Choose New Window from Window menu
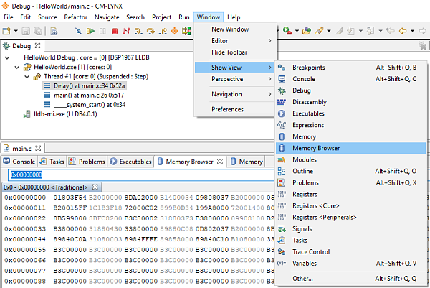The height and width of the screenshot is (288, 430). [236, 29]
